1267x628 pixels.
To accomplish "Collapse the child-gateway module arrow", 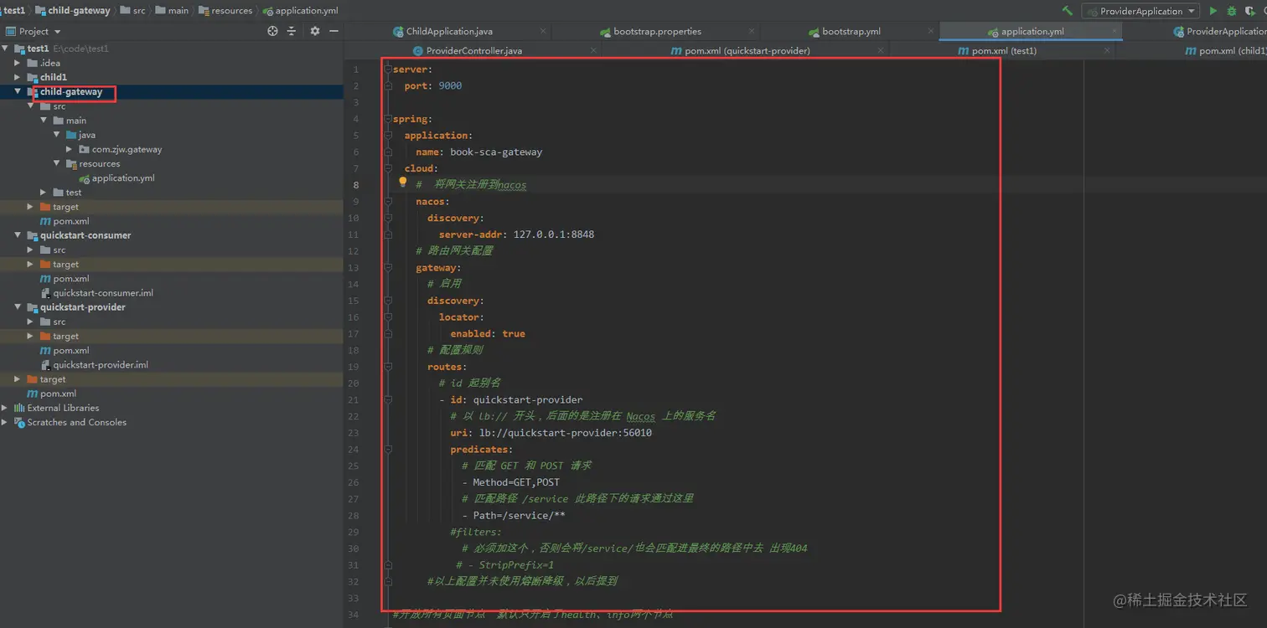I will pos(18,91).
